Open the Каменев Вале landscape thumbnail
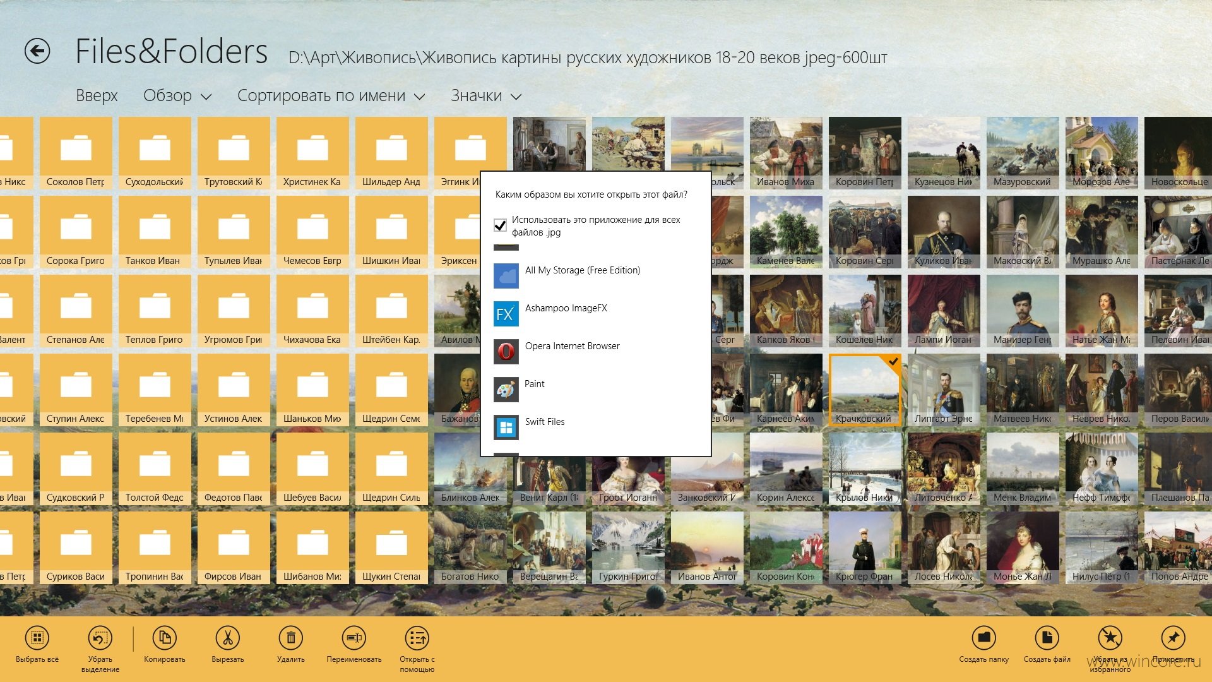Screen dimensions: 1212x682 [786, 232]
